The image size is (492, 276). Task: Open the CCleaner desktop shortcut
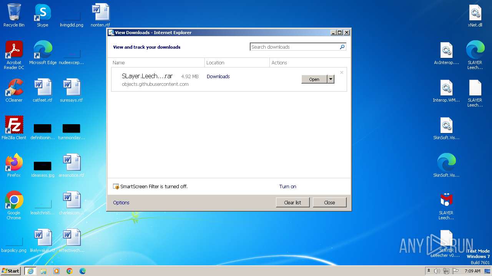[x=14, y=90]
